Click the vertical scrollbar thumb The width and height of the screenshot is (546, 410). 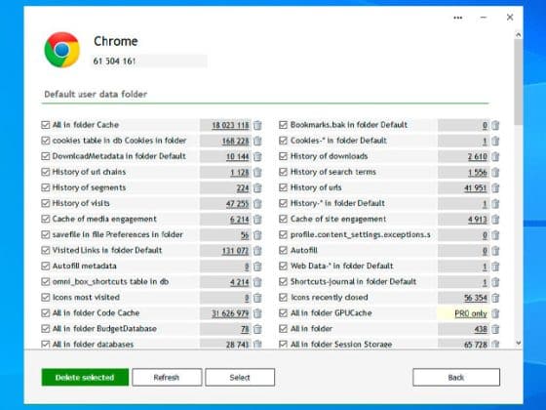pos(518,81)
